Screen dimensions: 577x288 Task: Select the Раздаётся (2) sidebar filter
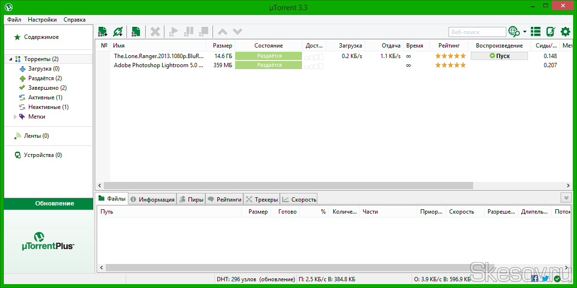click(x=45, y=78)
